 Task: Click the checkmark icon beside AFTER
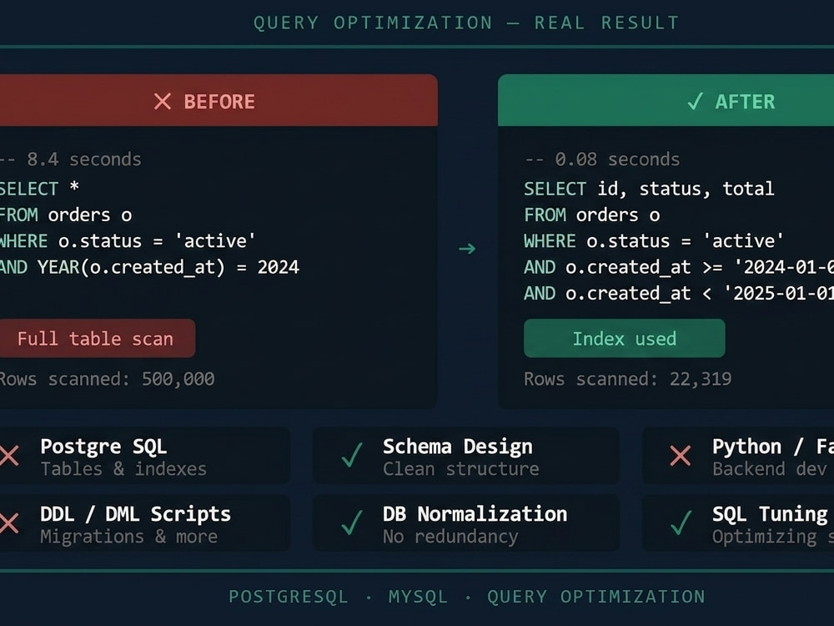pyautogui.click(x=696, y=101)
